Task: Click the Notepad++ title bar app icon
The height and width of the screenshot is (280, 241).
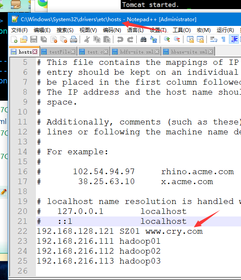Action: tap(15, 19)
